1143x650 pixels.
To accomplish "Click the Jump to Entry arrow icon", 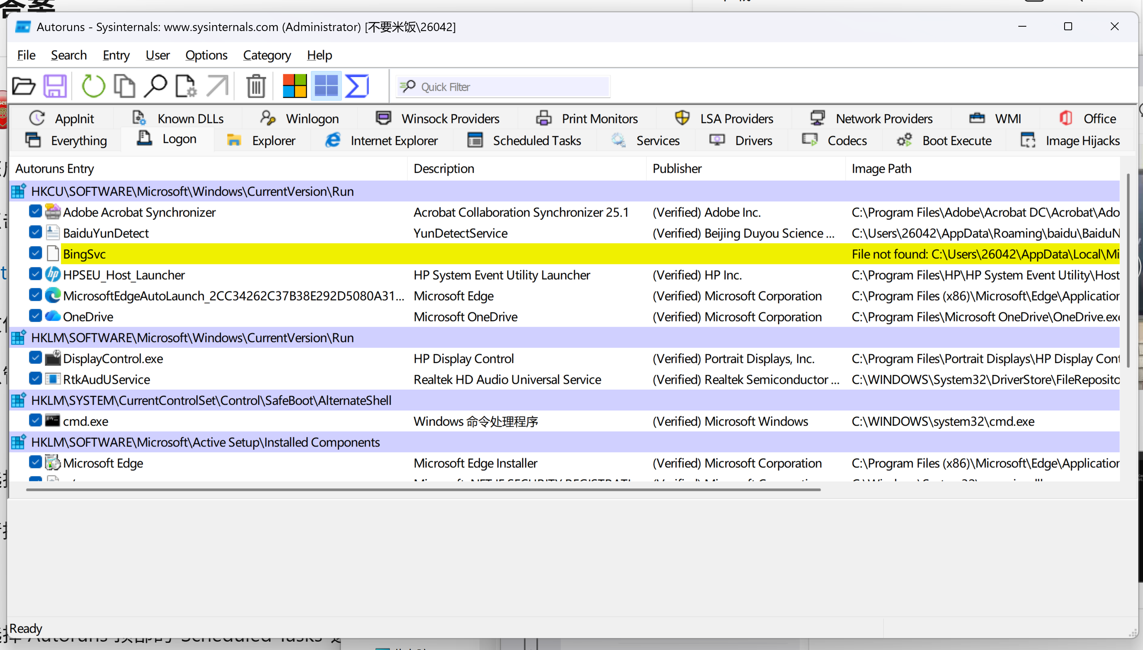I will click(x=217, y=86).
